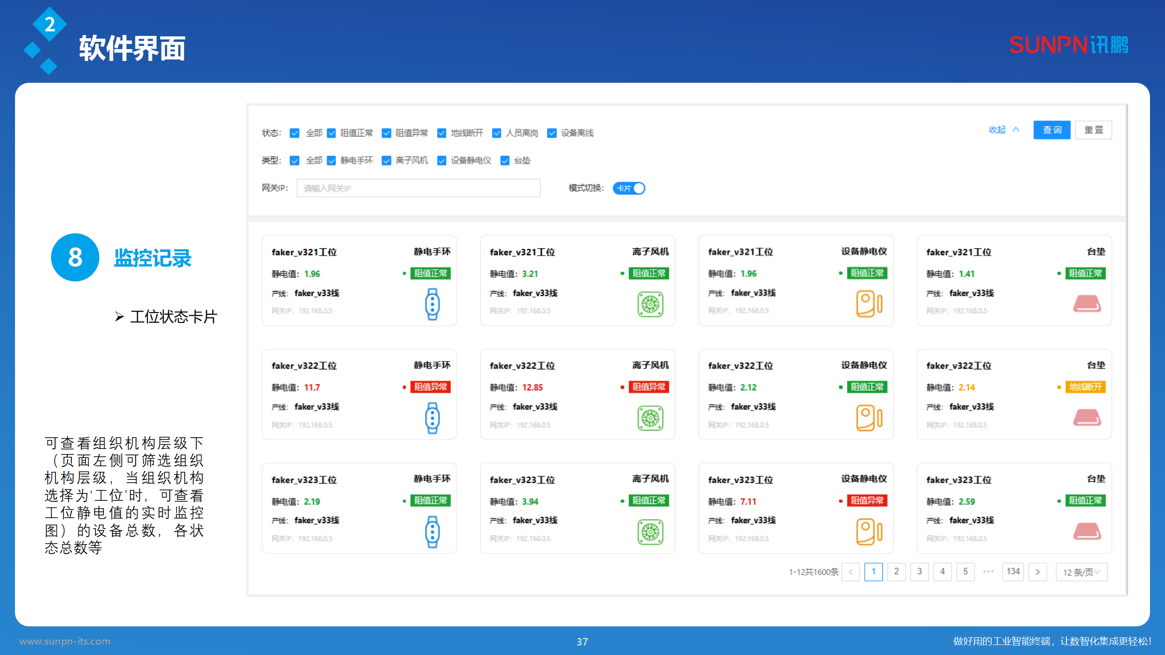Click static meter icon on faker_v323 card

click(869, 531)
